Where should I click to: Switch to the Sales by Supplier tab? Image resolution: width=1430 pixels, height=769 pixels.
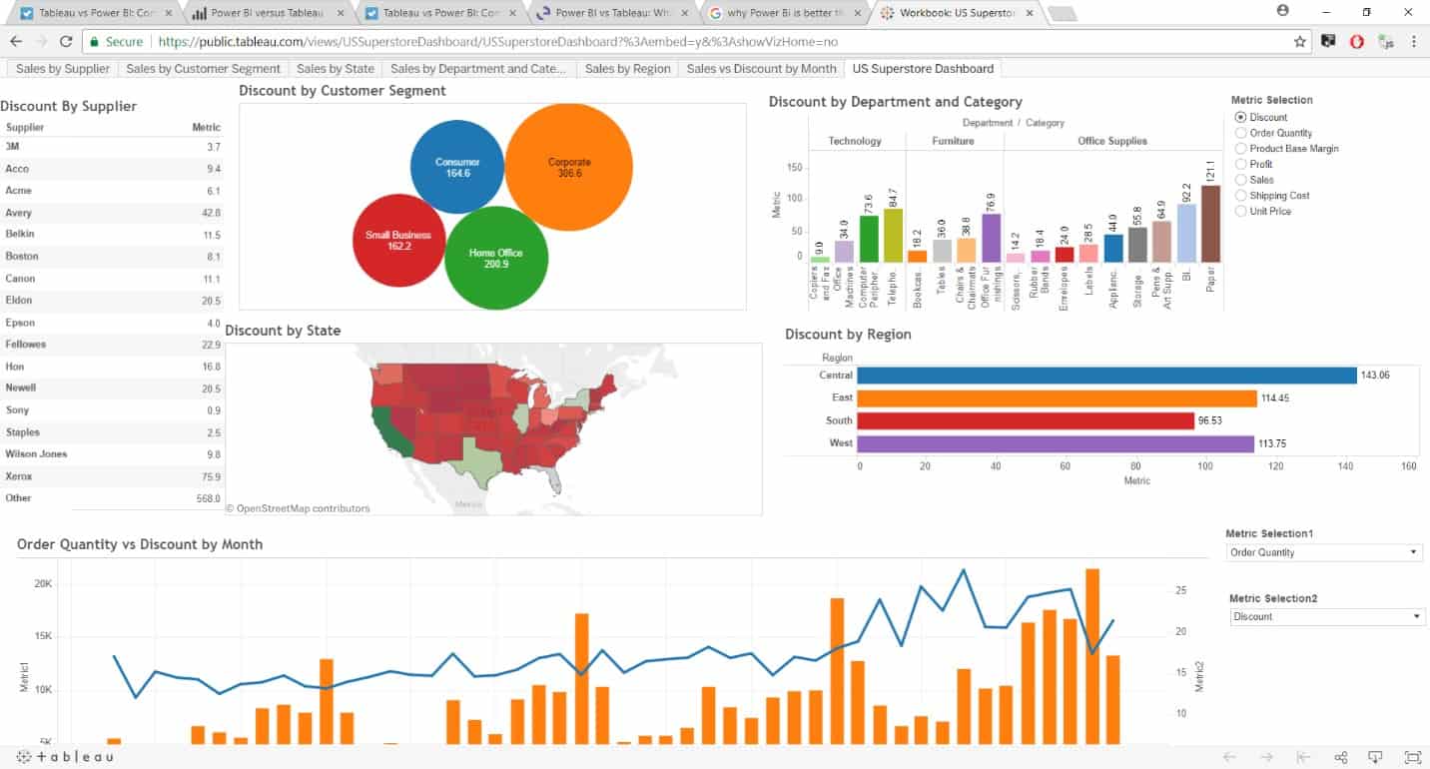(x=63, y=69)
